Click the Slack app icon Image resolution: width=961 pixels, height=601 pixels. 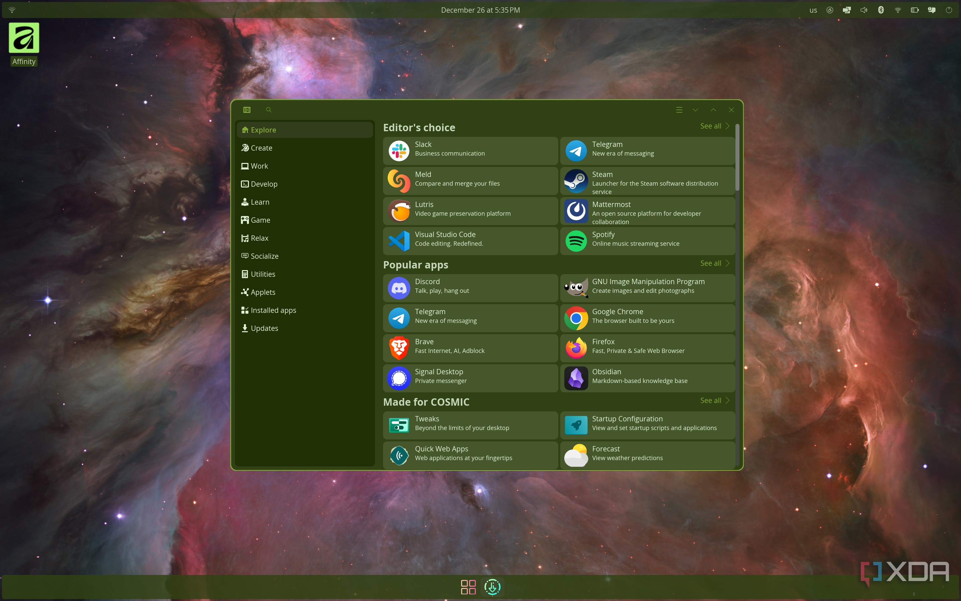coord(399,151)
